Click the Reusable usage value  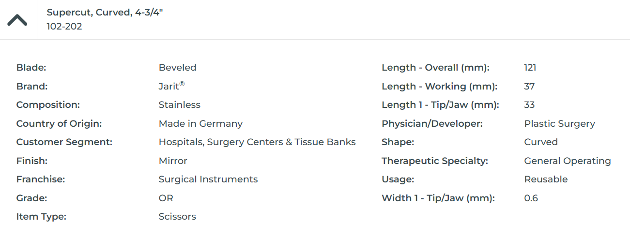[x=546, y=179]
